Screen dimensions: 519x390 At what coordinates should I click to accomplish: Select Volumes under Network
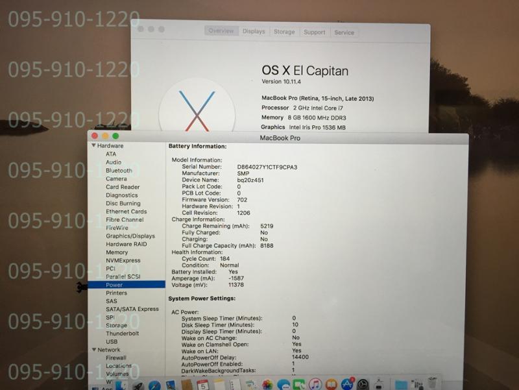click(x=117, y=374)
